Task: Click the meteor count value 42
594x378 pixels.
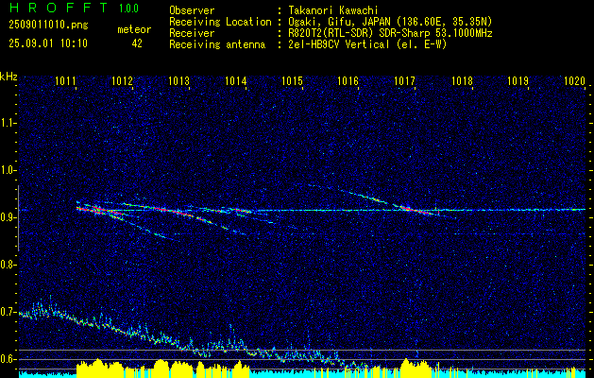Action: click(137, 43)
